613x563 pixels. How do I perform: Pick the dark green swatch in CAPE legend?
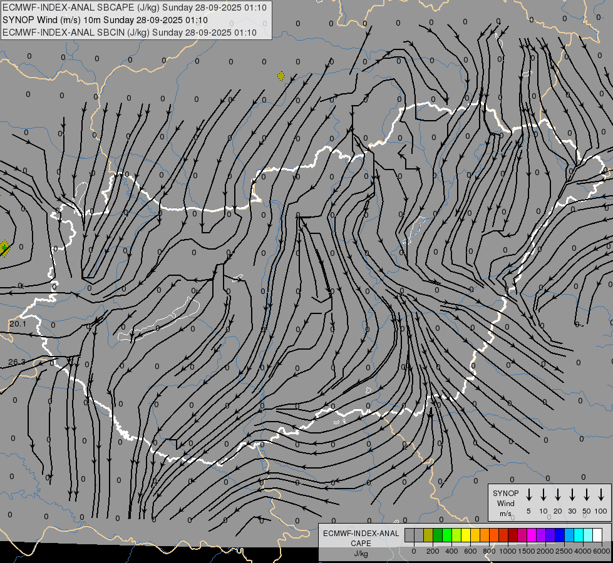438,535
